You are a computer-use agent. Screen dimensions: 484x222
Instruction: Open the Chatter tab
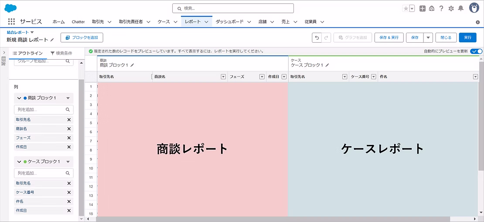(78, 22)
